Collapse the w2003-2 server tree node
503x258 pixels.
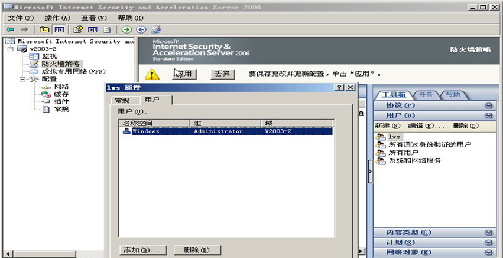11,49
